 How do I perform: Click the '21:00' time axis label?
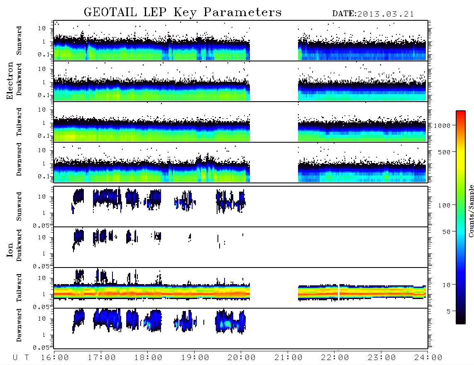(x=288, y=358)
